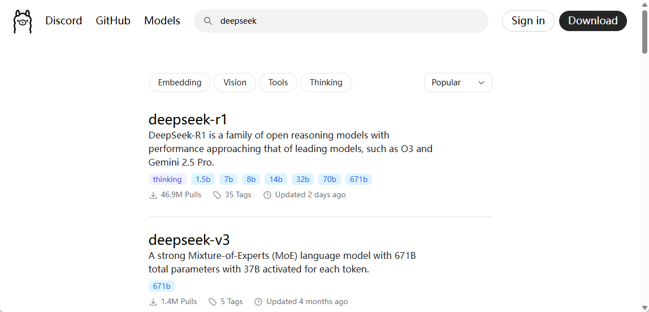This screenshot has width=649, height=312.
Task: Click the tag icon beside 35 Tags
Action: 217,195
